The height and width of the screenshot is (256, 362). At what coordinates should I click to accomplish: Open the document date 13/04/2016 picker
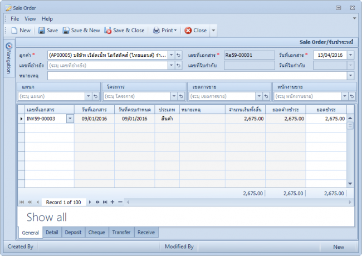(350, 55)
